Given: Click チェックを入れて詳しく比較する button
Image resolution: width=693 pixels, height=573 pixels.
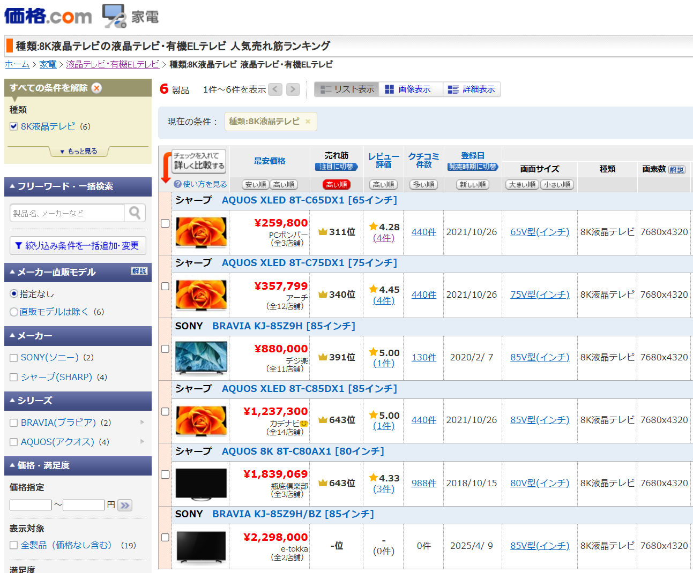Looking at the screenshot, I should [x=199, y=161].
